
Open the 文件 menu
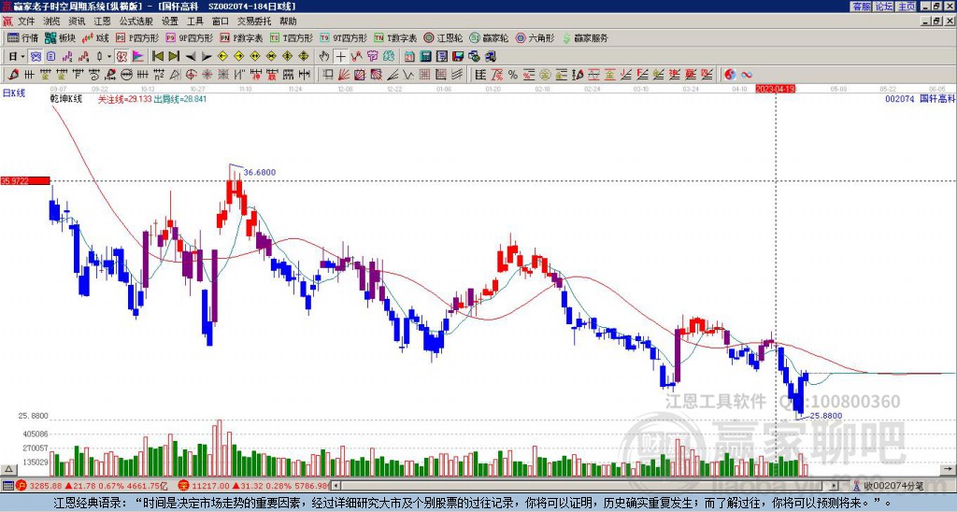coord(26,21)
